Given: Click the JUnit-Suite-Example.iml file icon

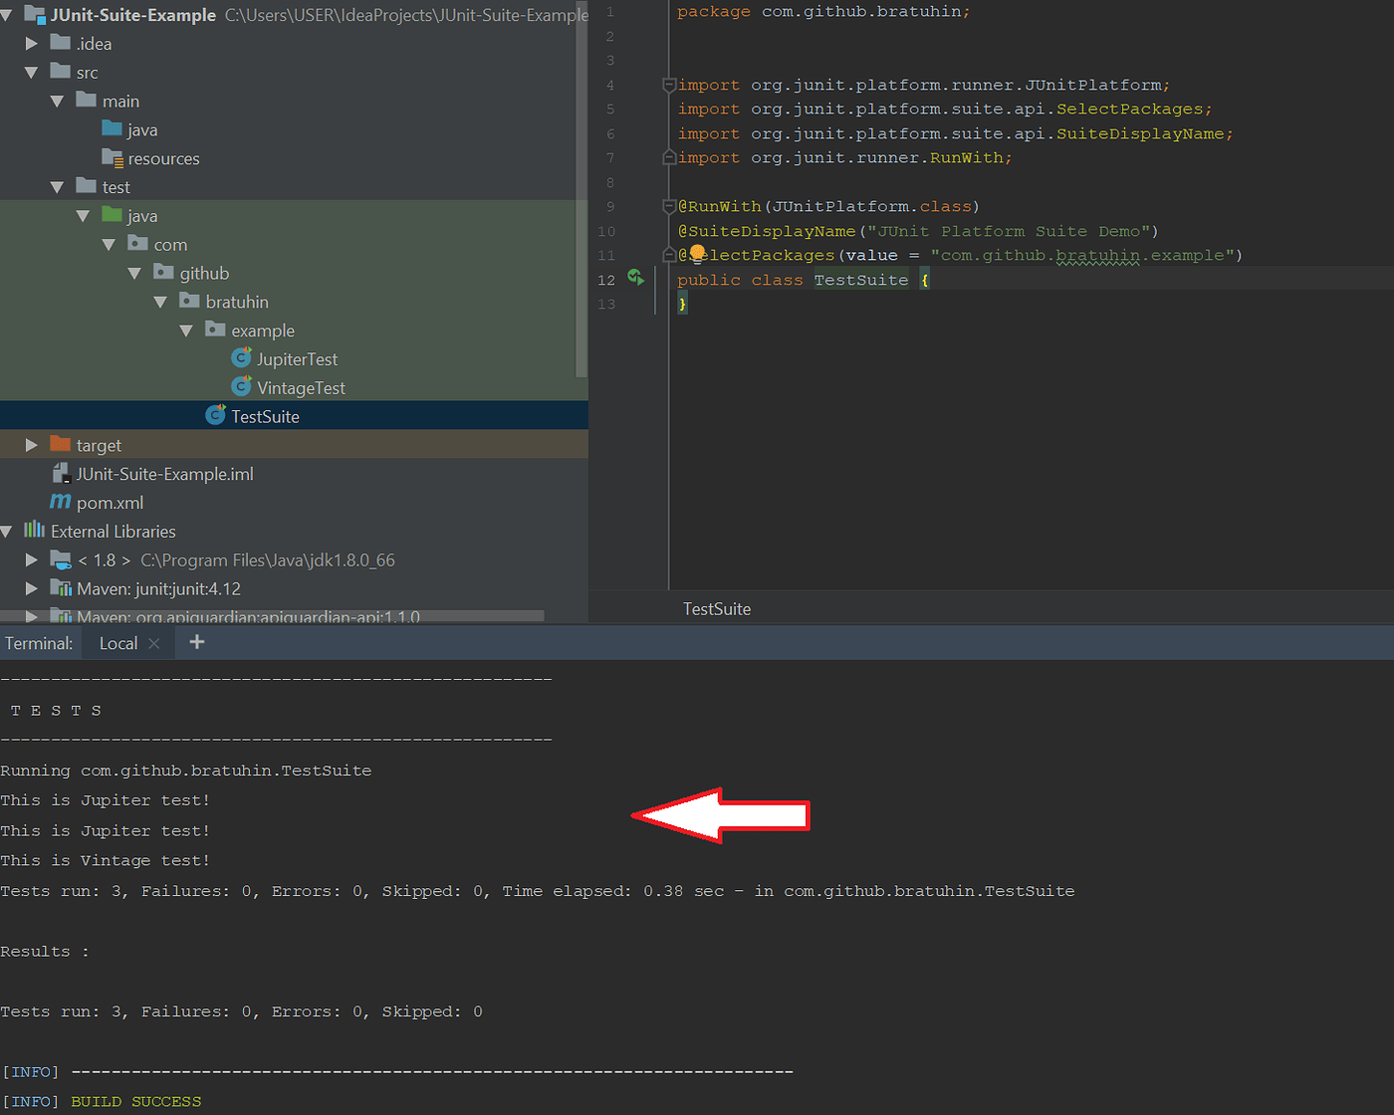Looking at the screenshot, I should (x=61, y=473).
